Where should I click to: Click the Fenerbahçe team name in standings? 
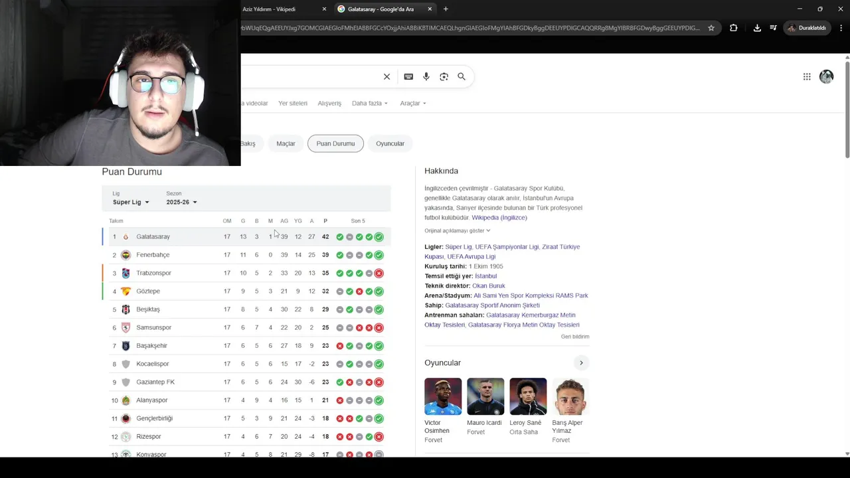[153, 255]
